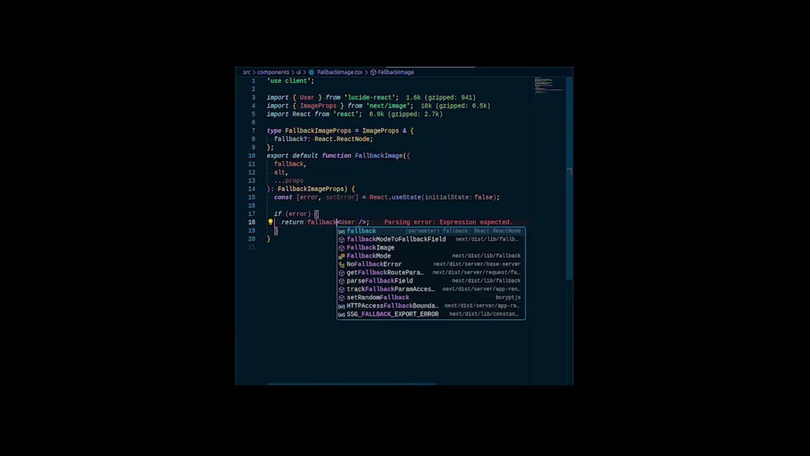Viewport: 810px width, 456px height.
Task: Click the 'use client' directive on line 1
Action: coord(290,81)
